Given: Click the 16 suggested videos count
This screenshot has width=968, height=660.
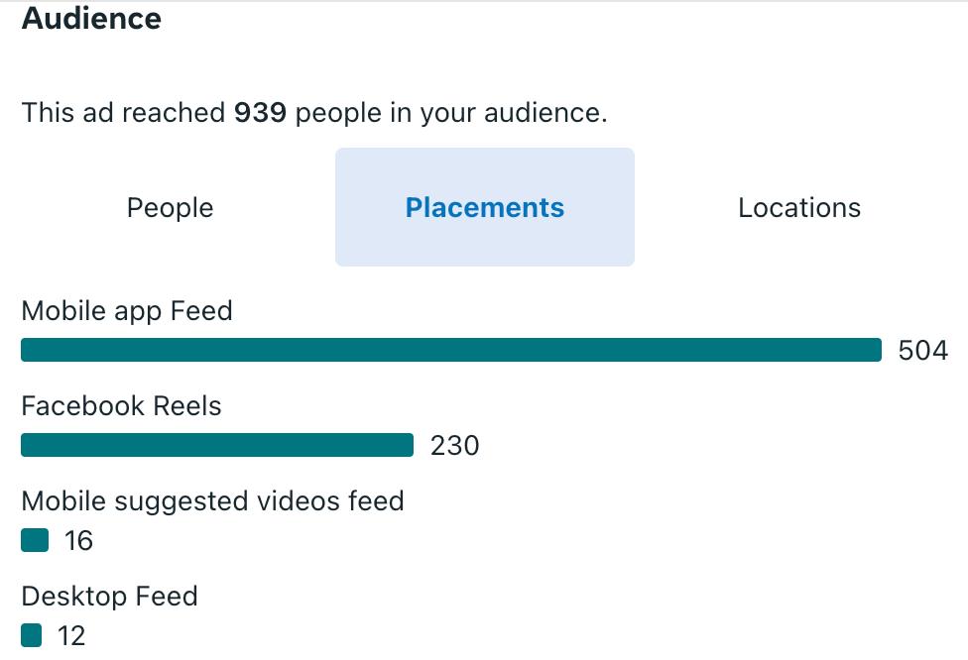Looking at the screenshot, I should click(78, 541).
